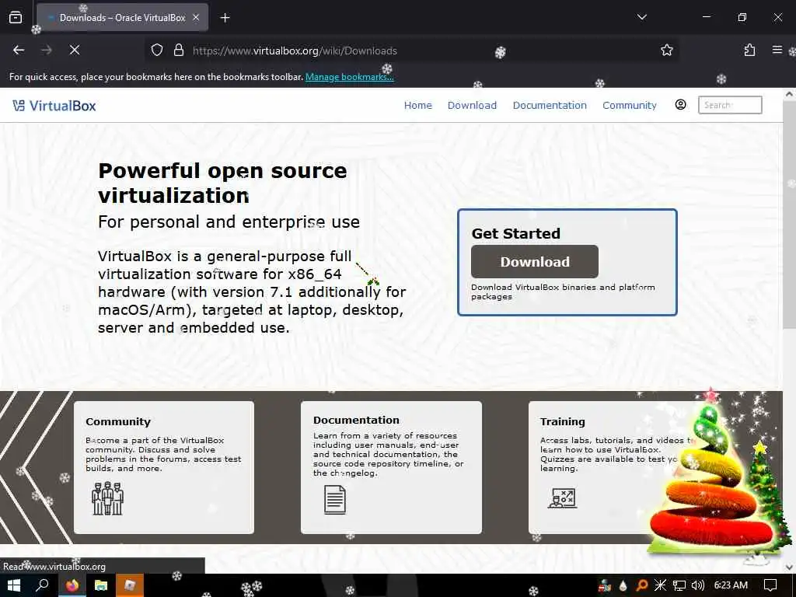Click the Documentation card page icon
The image size is (796, 597).
point(335,500)
